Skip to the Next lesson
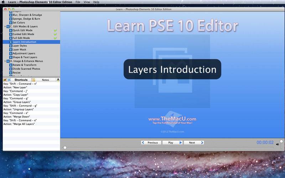This screenshot has width=285, height=178. point(194,143)
